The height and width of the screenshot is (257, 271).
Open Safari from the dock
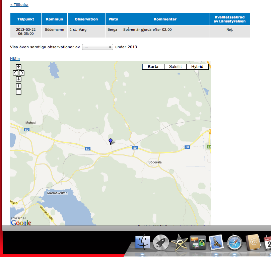tap(234, 243)
